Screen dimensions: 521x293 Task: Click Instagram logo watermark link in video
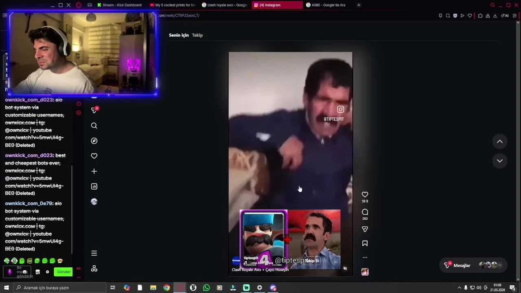(x=340, y=109)
